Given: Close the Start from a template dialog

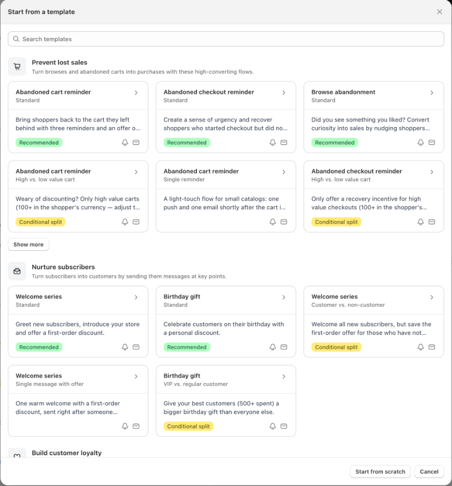Looking at the screenshot, I should 440,12.
